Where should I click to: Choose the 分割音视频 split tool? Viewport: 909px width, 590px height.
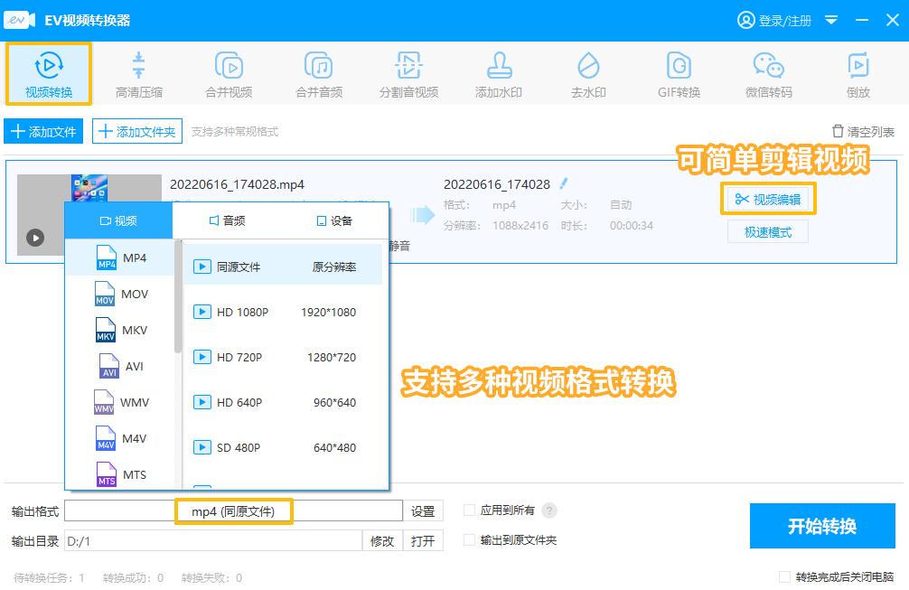pos(408,74)
